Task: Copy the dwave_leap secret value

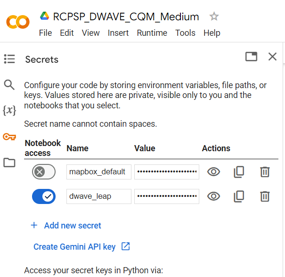Action: (x=239, y=196)
